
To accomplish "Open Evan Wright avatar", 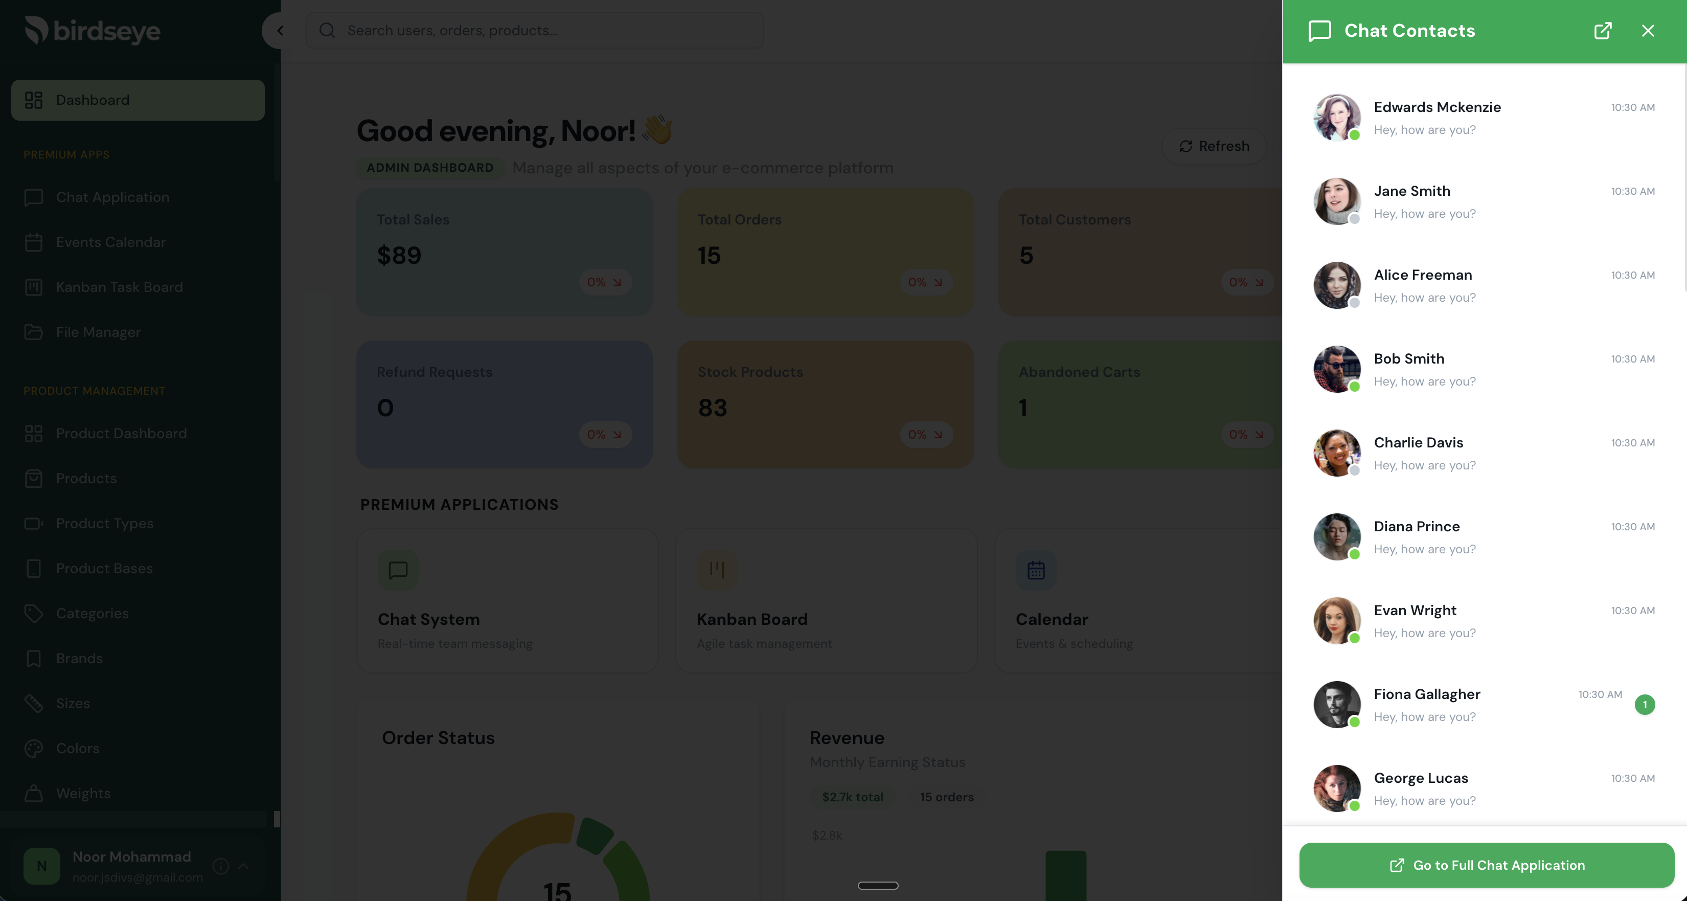I will click(x=1337, y=621).
